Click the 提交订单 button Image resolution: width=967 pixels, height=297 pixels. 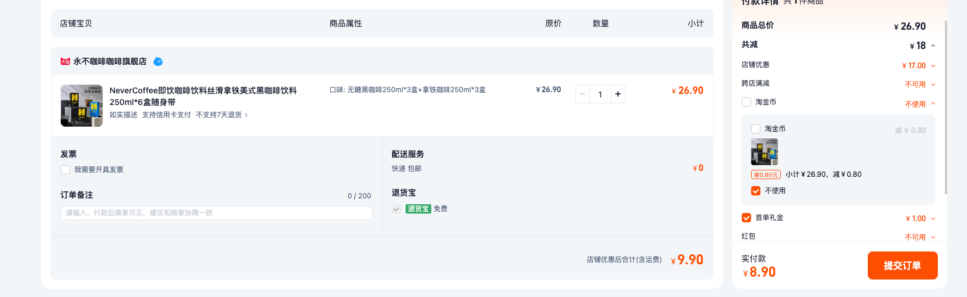click(902, 265)
